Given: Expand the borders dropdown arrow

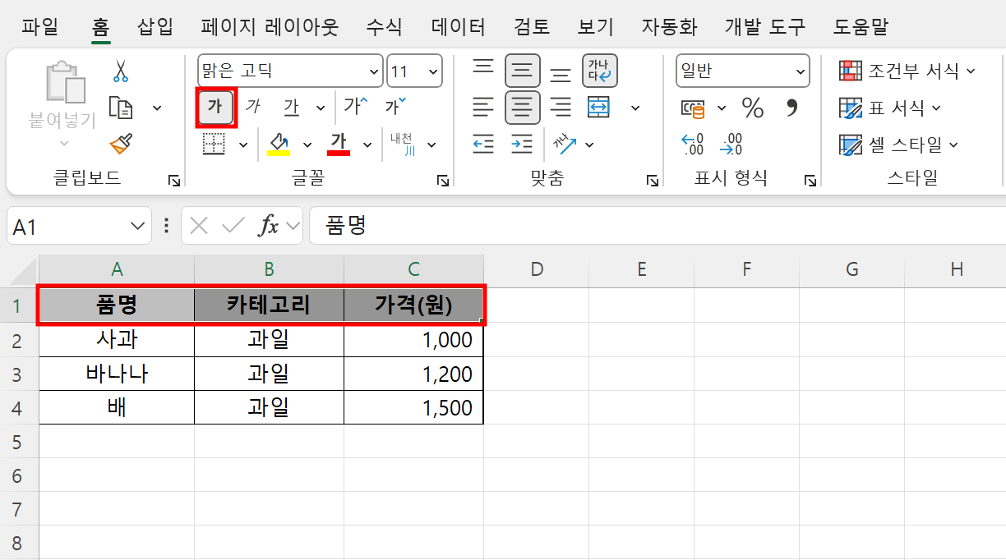Looking at the screenshot, I should [243, 145].
